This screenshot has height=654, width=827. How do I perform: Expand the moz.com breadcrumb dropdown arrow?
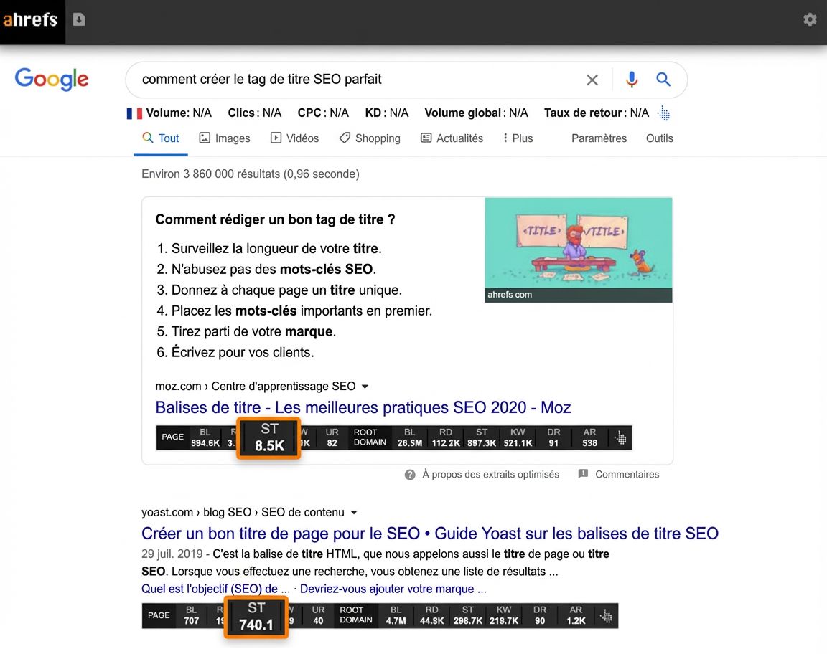coord(365,386)
